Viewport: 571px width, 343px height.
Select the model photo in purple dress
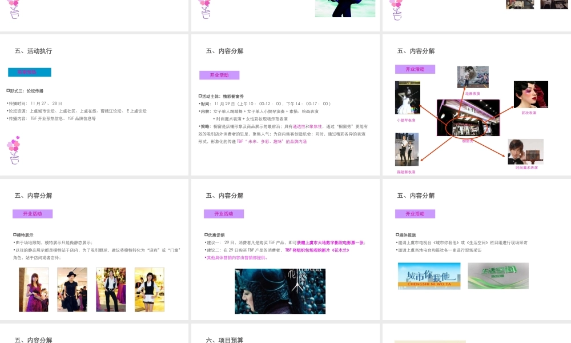click(x=34, y=290)
